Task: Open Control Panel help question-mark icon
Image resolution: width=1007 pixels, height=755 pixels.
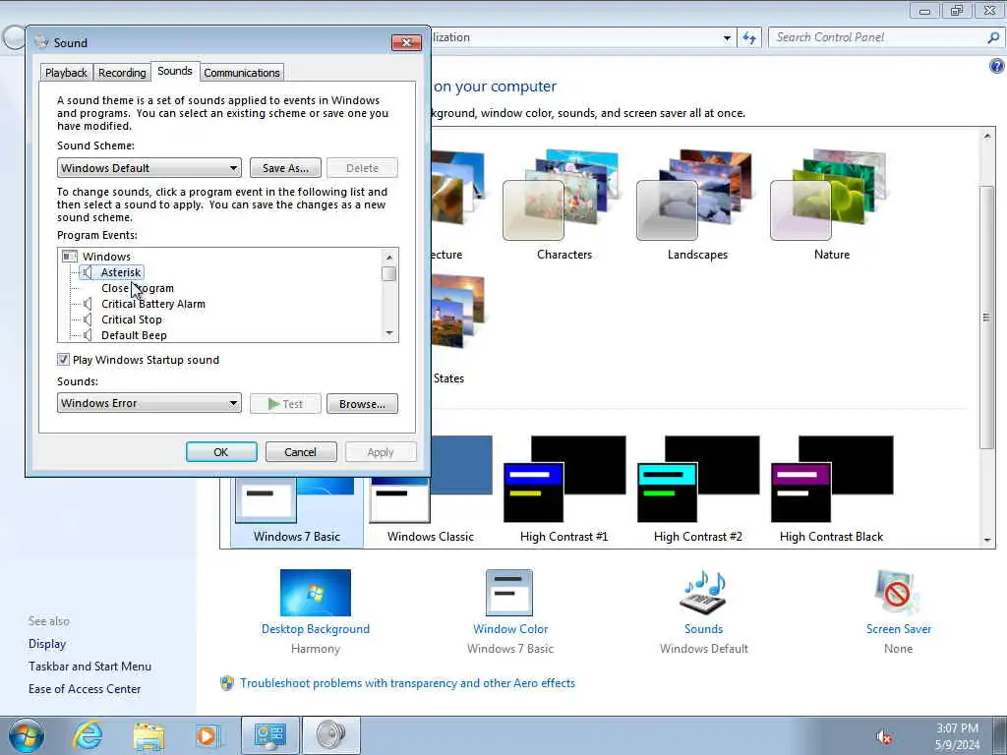Action: 996,66
